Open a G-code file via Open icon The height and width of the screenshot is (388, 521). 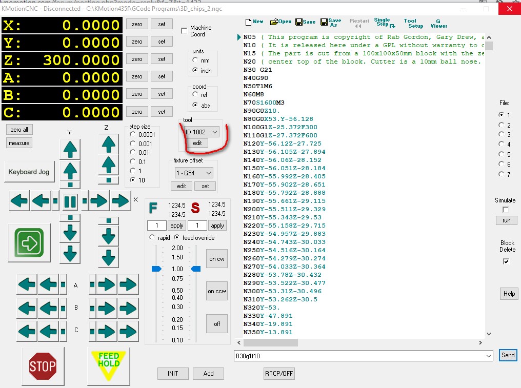280,22
